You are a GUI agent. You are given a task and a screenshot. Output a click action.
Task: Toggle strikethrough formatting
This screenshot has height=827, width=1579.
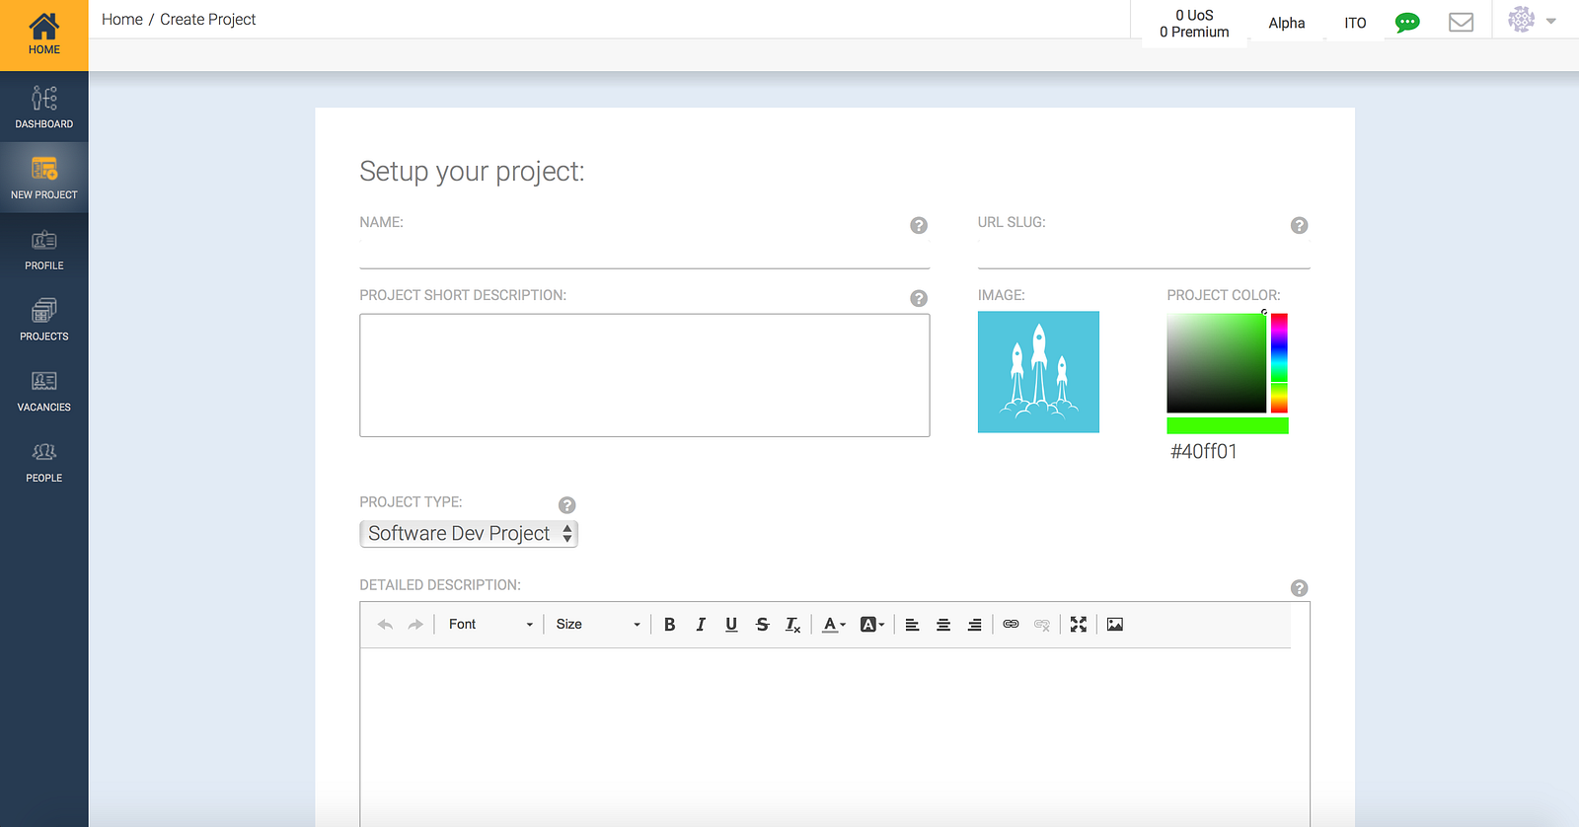[762, 625]
